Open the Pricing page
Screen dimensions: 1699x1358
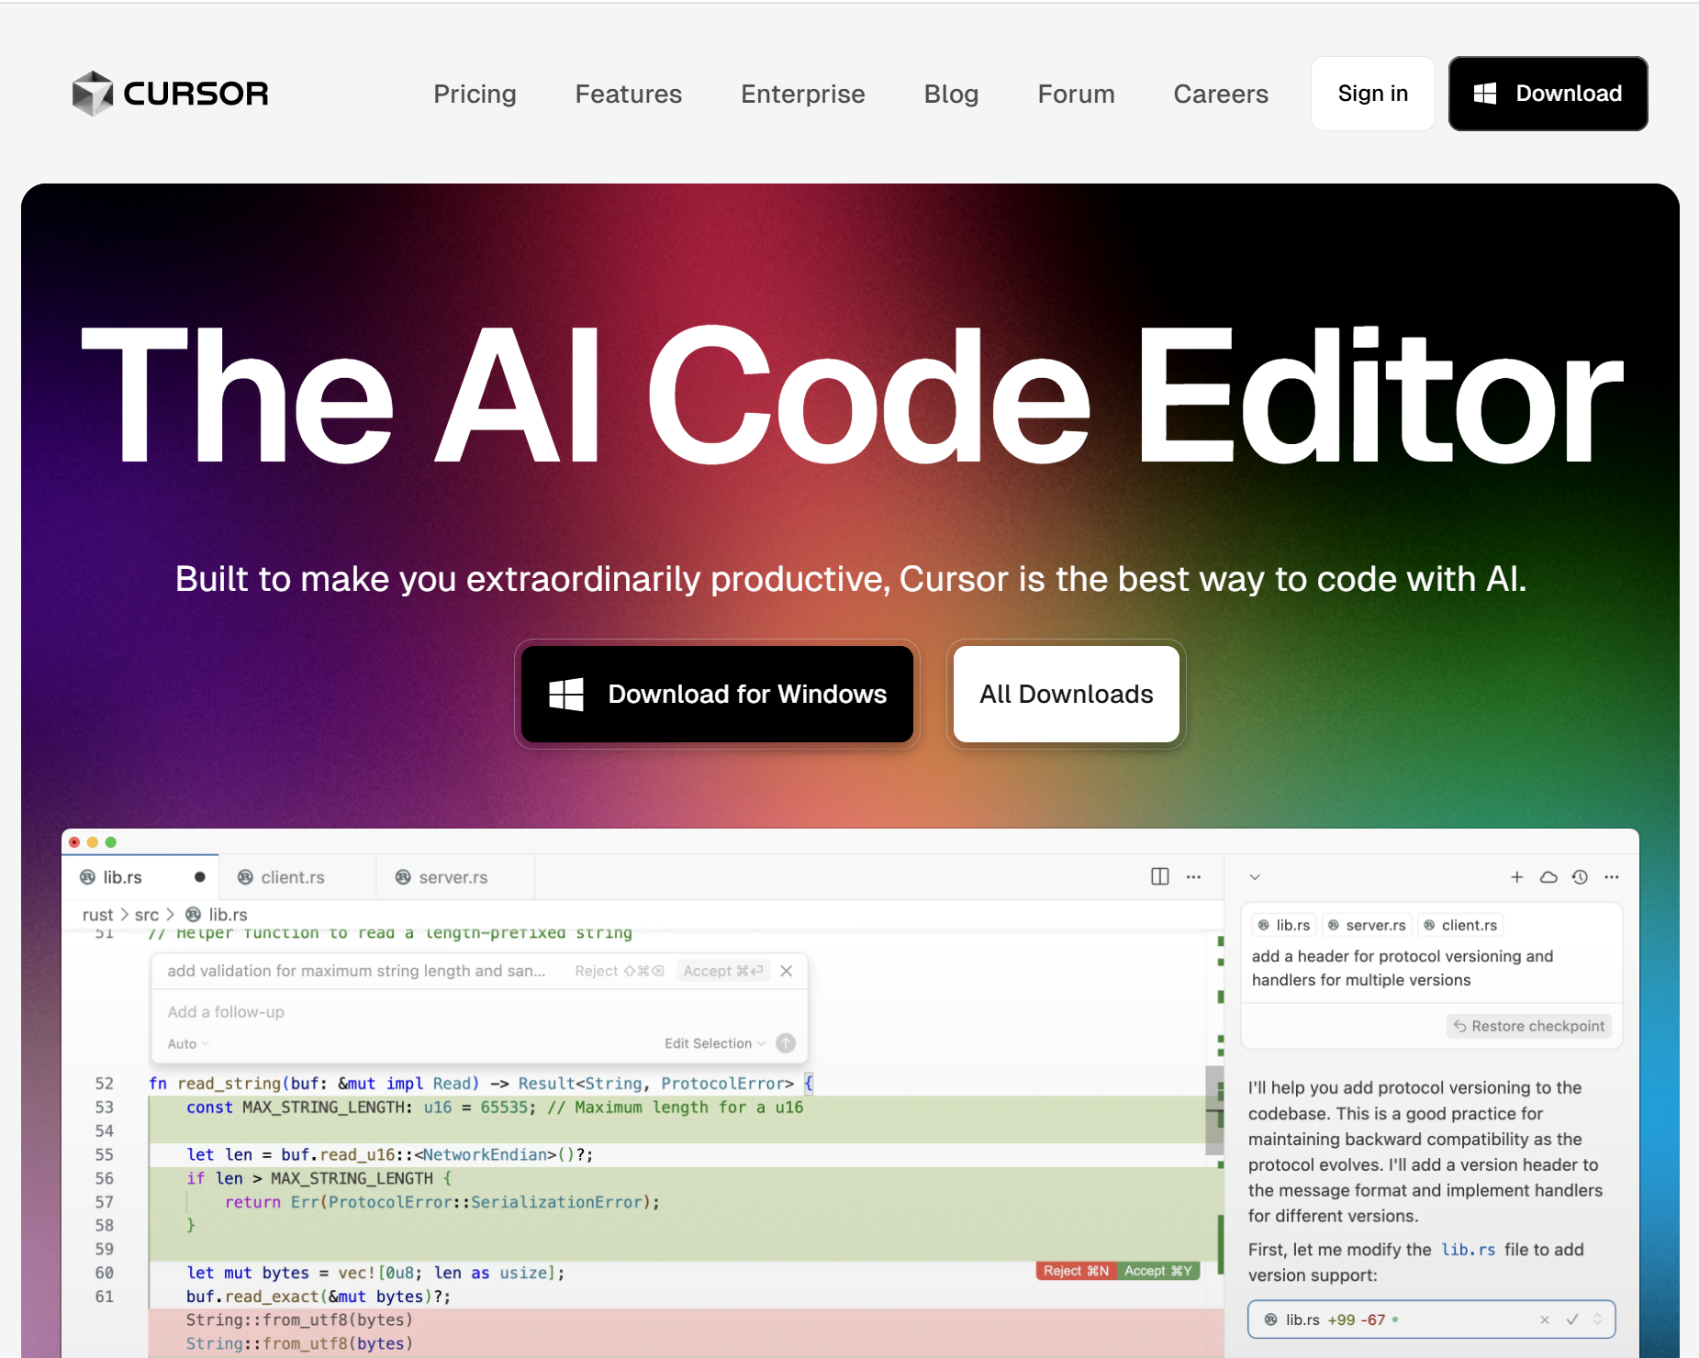tap(475, 94)
